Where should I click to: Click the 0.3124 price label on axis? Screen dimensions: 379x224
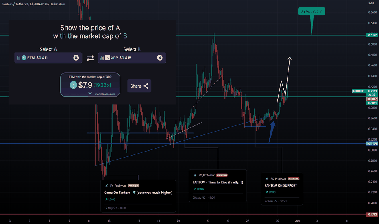[x=372, y=144]
